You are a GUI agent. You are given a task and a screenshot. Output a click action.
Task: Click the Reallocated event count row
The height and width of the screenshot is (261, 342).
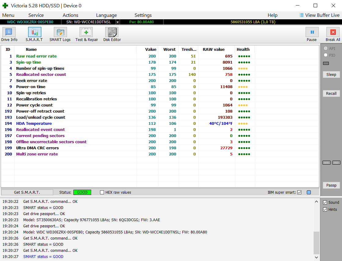click(160, 129)
